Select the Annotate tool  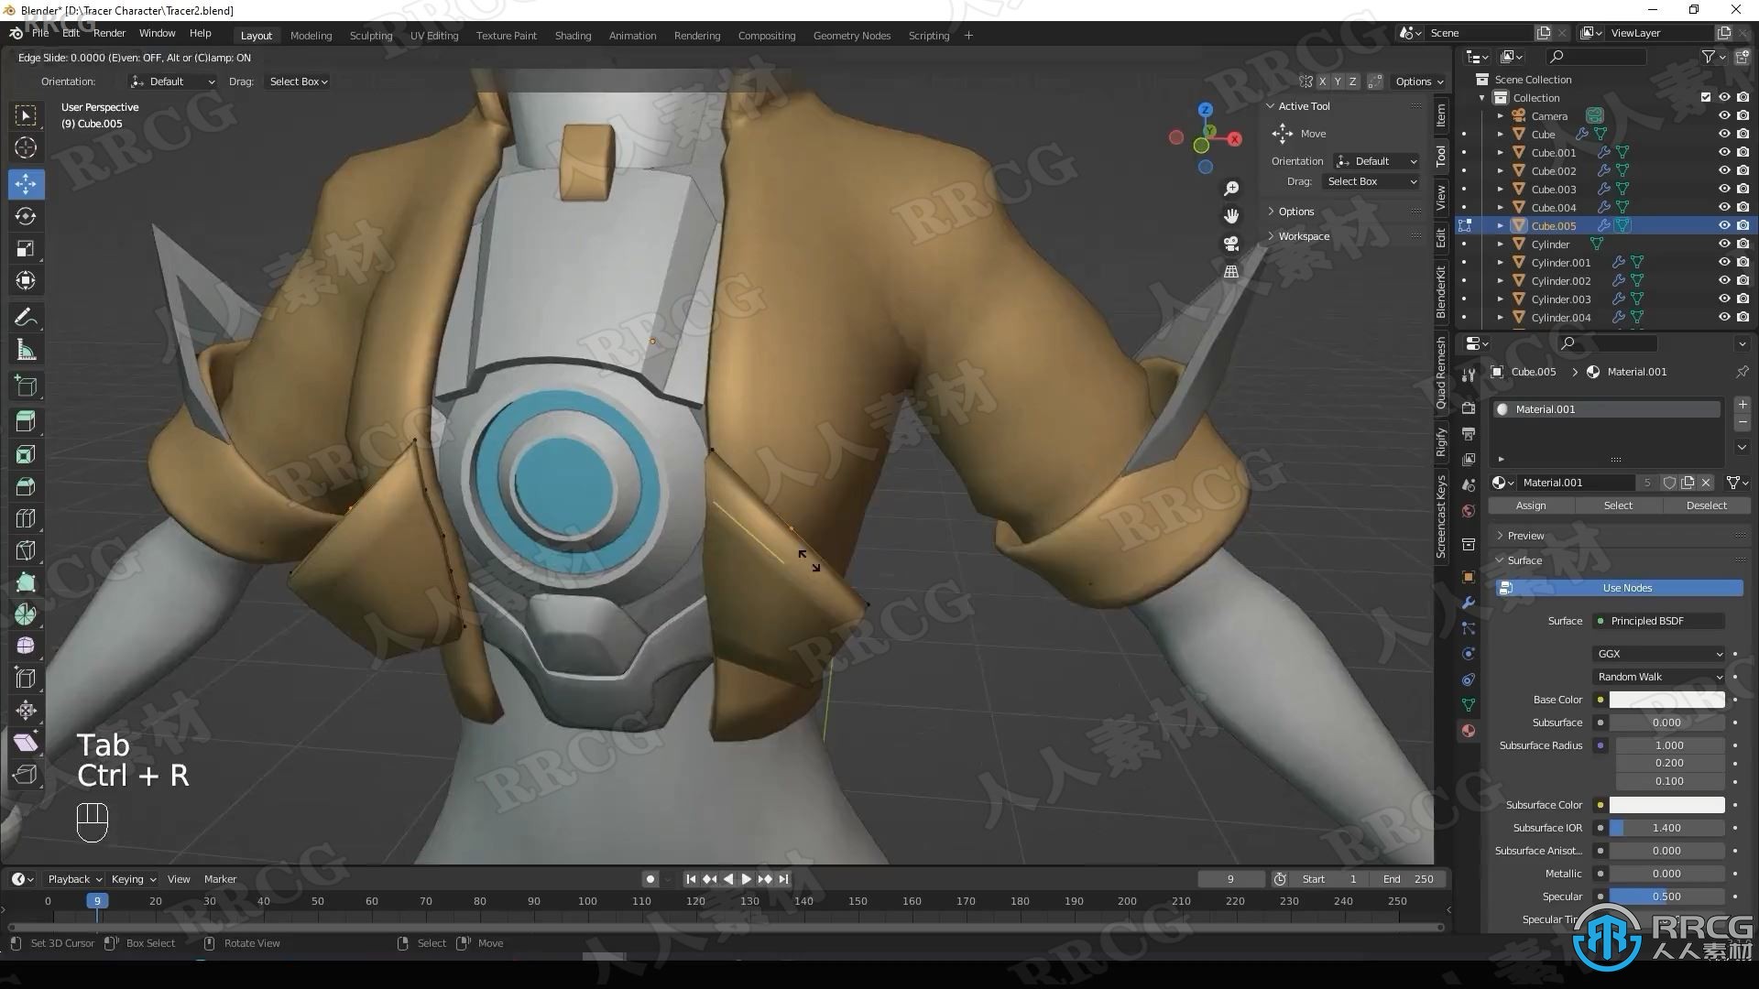(26, 318)
